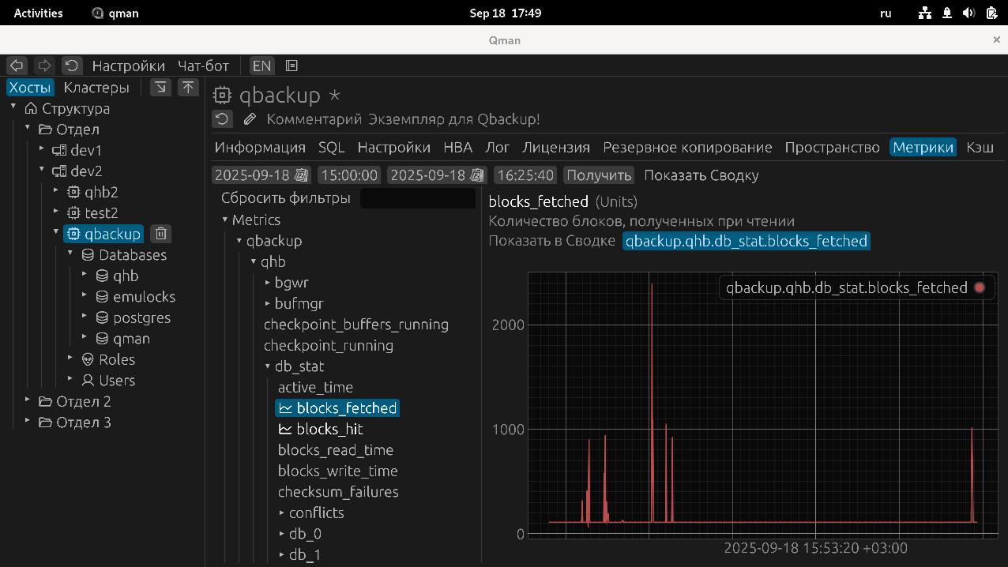Image resolution: width=1008 pixels, height=567 pixels.
Task: Click the refresh icon in top toolbar
Action: pyautogui.click(x=72, y=66)
